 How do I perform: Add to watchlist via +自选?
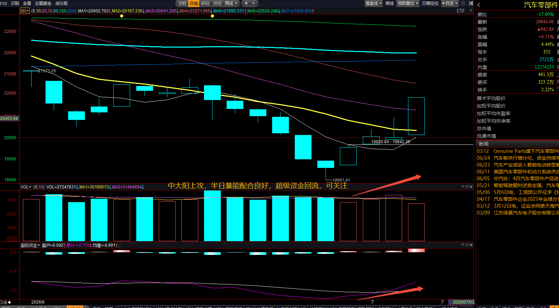point(450,3)
